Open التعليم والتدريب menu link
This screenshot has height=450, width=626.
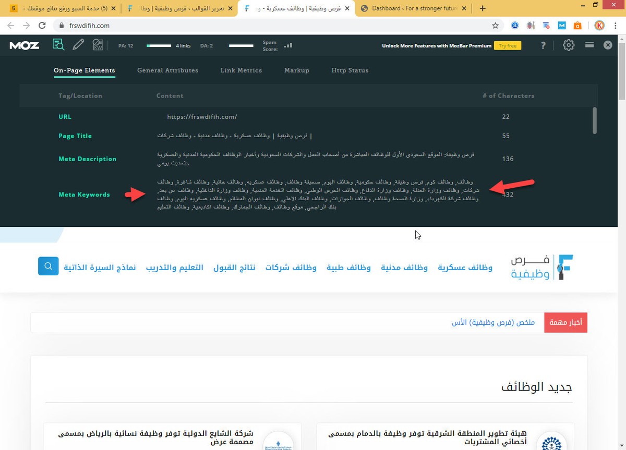[x=175, y=267]
